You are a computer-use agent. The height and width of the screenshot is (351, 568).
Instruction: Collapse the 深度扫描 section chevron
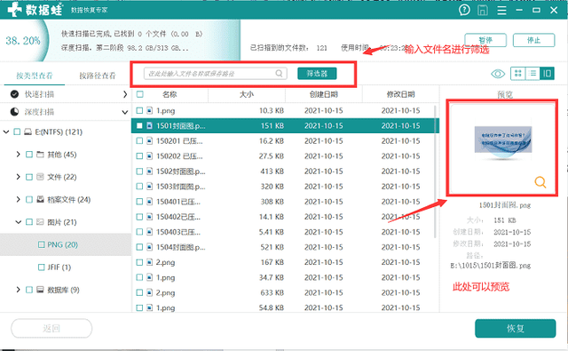124,112
